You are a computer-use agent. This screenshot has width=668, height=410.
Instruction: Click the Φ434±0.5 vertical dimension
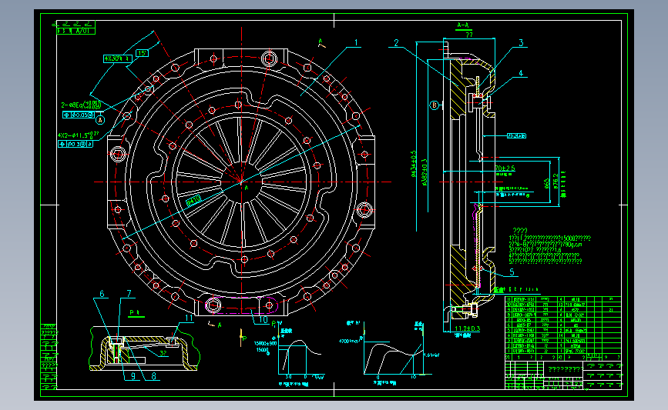point(413,164)
